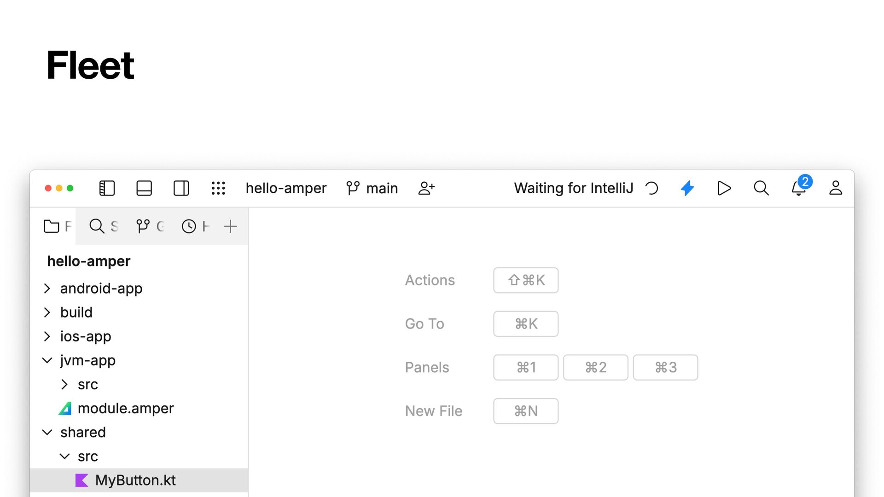Select the shared folder label
884x497 pixels.
pyautogui.click(x=83, y=432)
